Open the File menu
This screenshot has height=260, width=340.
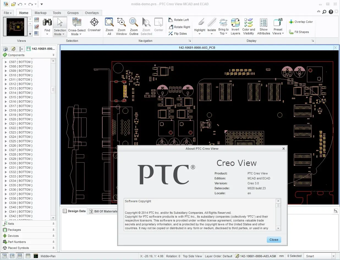[x=8, y=13]
